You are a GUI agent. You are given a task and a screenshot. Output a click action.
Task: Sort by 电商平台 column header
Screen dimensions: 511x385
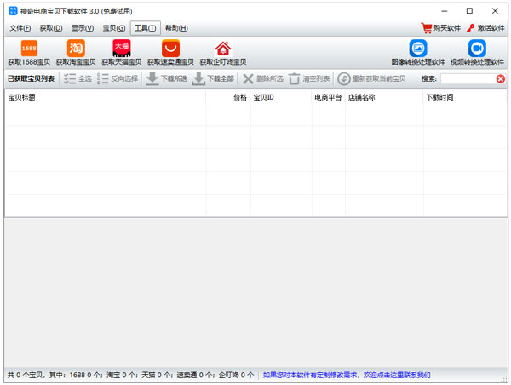(x=329, y=97)
